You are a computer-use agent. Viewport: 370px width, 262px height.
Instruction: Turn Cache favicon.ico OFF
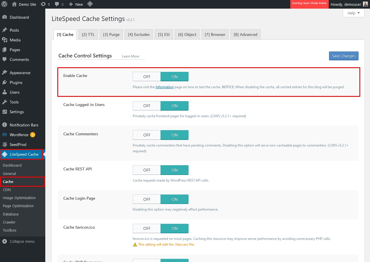click(147, 228)
